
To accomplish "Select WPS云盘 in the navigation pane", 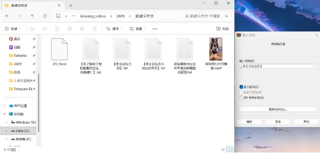I will coord(20,106).
